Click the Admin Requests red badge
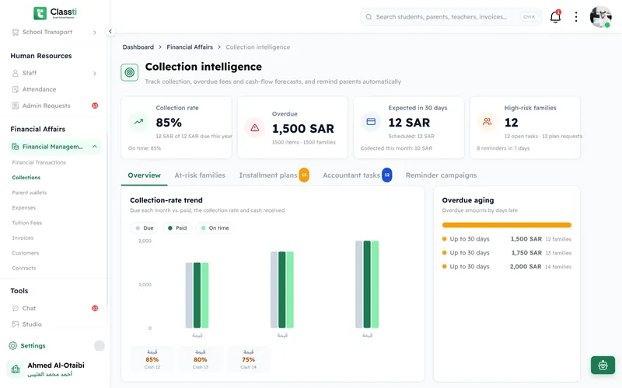 [x=95, y=106]
